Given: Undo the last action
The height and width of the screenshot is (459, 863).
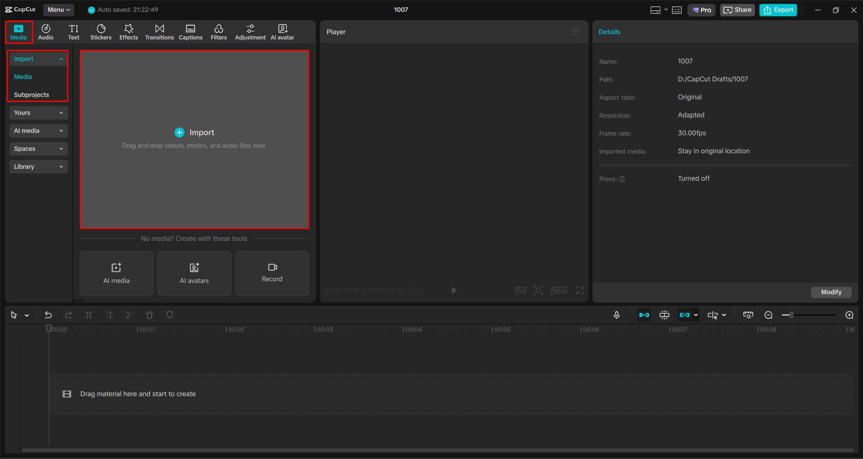Looking at the screenshot, I should [x=48, y=315].
